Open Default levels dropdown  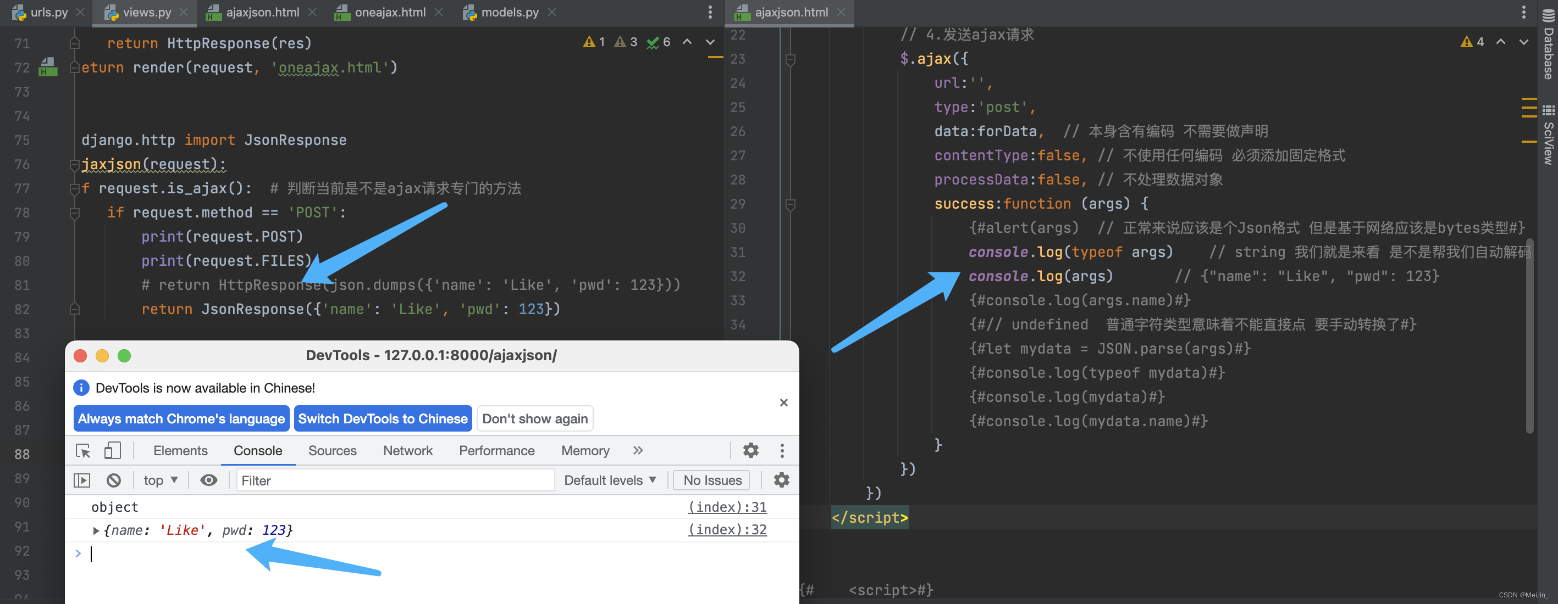coord(610,480)
